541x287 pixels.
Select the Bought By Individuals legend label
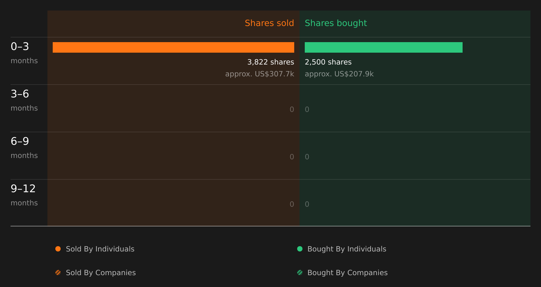[x=347, y=249]
